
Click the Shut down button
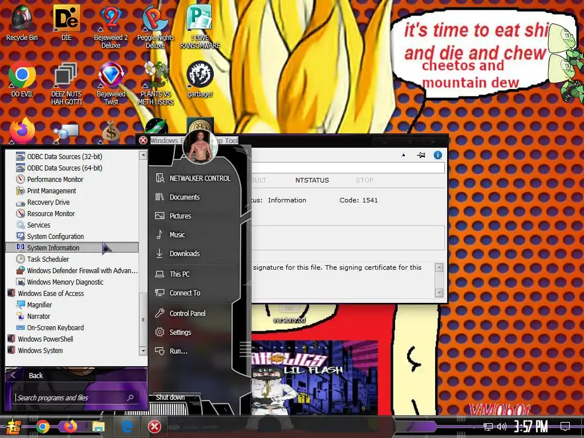pyautogui.click(x=170, y=398)
